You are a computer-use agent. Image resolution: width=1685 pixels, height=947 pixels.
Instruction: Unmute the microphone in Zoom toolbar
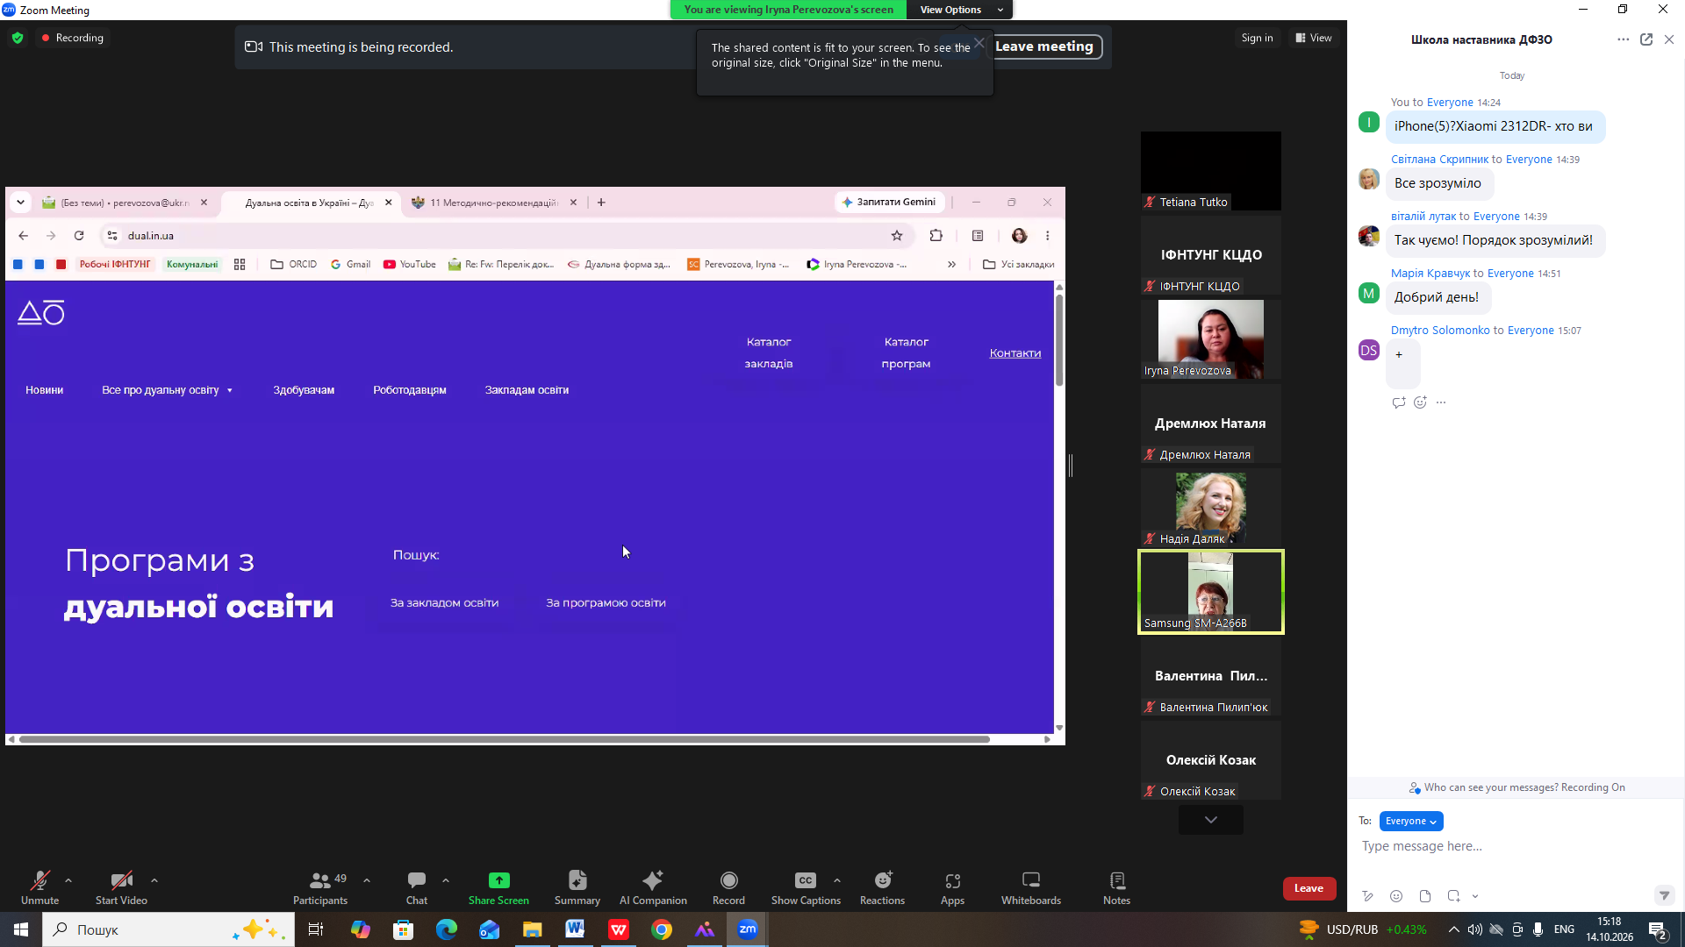coord(40,886)
